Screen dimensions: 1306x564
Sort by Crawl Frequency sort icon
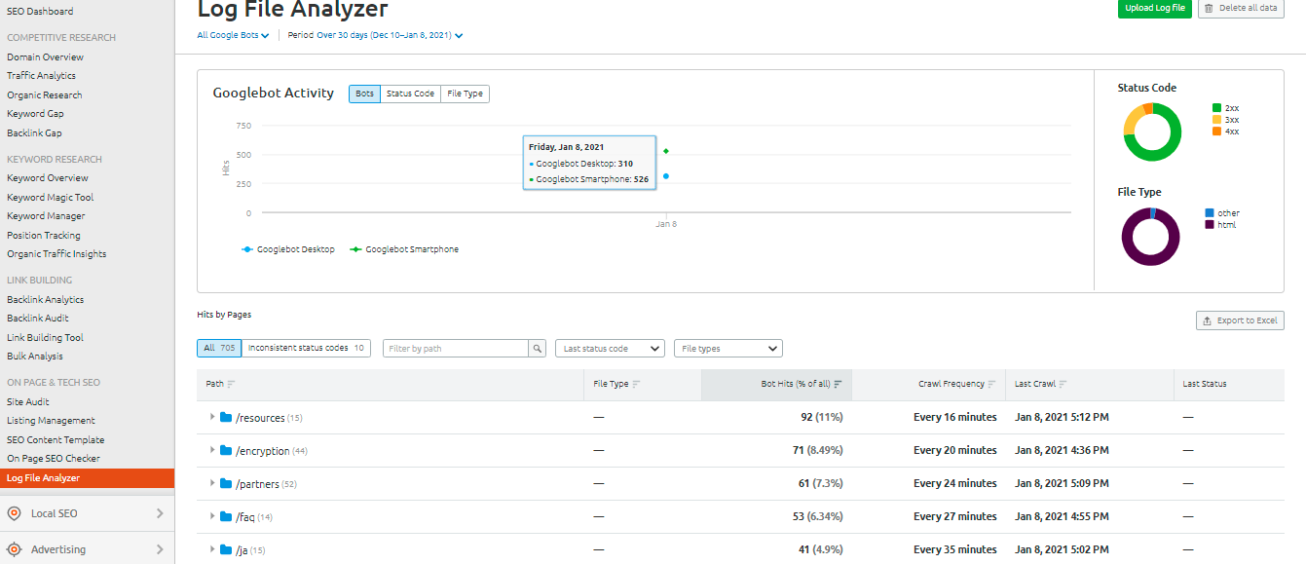click(992, 385)
